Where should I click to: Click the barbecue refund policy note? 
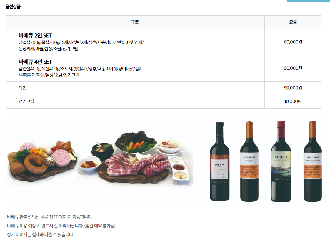coord(49,217)
